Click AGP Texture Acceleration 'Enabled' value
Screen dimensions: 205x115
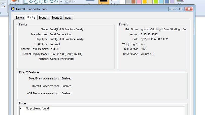tap(66, 93)
